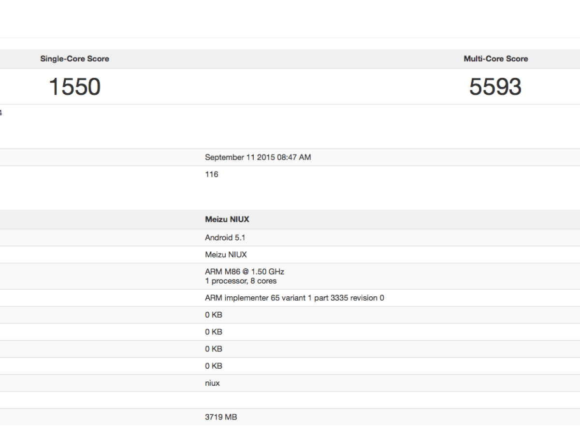Click the Single-Core Score header

pos(74,59)
